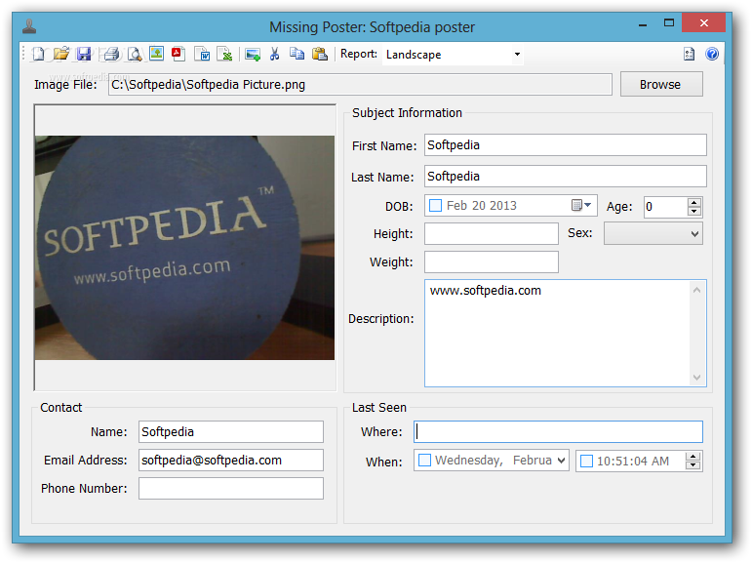Minimize the Missing Poster window
This screenshot has width=752, height=563.
point(643,24)
